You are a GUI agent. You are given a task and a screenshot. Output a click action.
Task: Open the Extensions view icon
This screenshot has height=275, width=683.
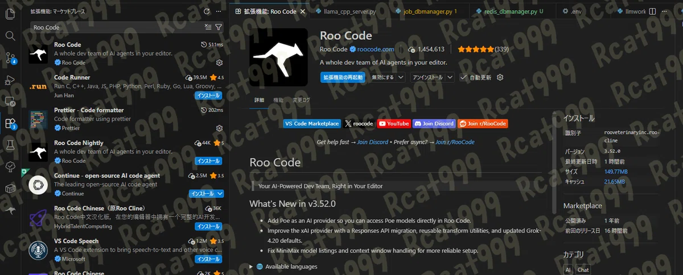(x=10, y=123)
